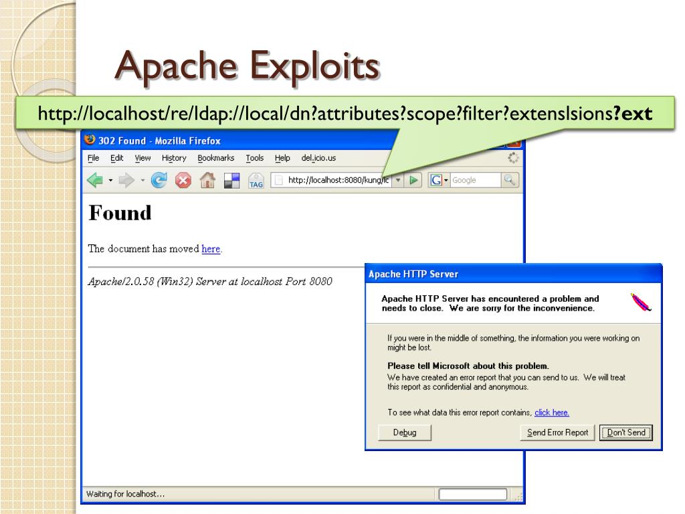The height and width of the screenshot is (514, 685).
Task: Click the search magnifier icon
Action: tap(509, 180)
